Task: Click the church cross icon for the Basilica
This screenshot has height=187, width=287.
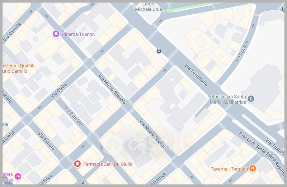Action: (x=251, y=99)
